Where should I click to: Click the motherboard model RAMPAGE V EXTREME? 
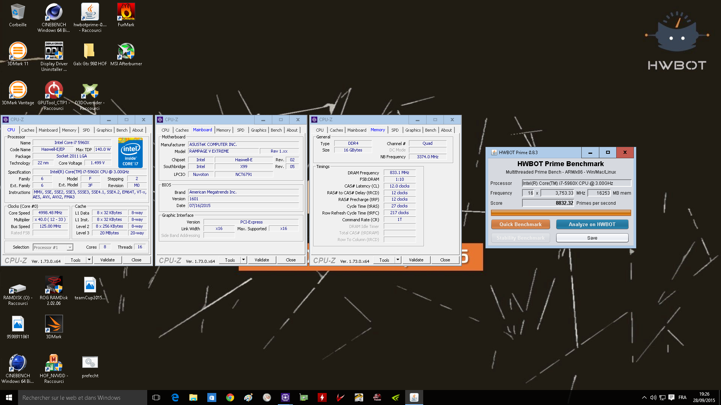click(x=223, y=151)
